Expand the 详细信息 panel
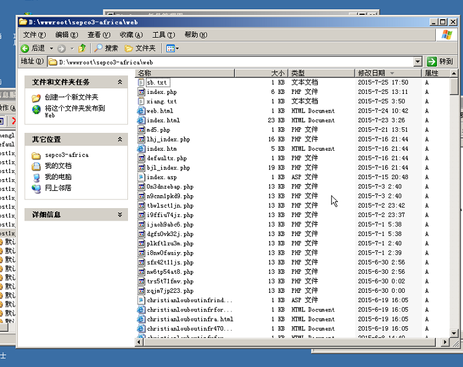Image resolution: width=463 pixels, height=367 pixels. click(x=119, y=214)
